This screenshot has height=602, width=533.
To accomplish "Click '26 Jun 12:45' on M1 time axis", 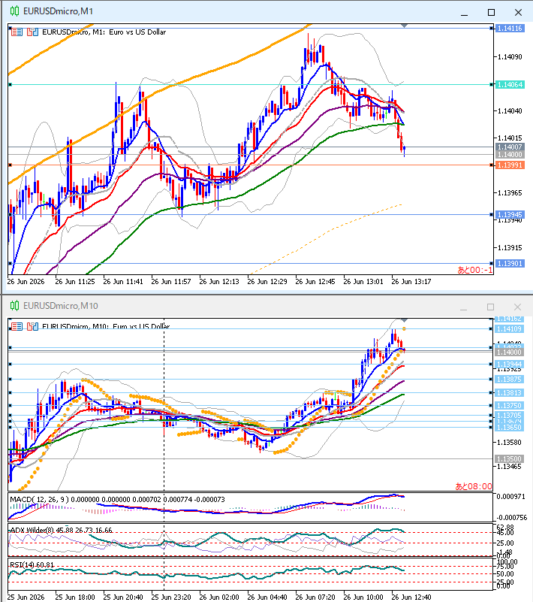I will (315, 282).
